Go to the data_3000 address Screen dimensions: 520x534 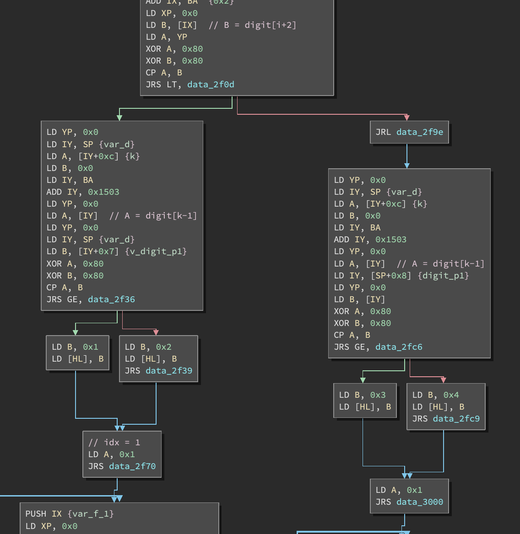pos(420,502)
